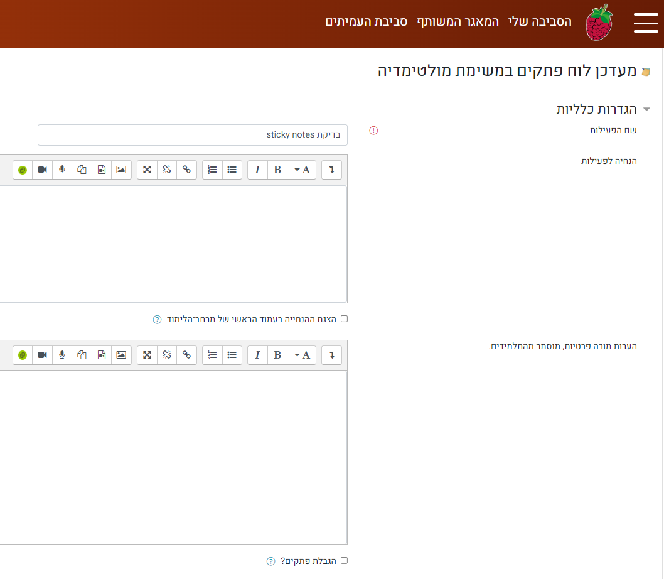Insert a bulleted list in the teacher notes editor

[232, 355]
